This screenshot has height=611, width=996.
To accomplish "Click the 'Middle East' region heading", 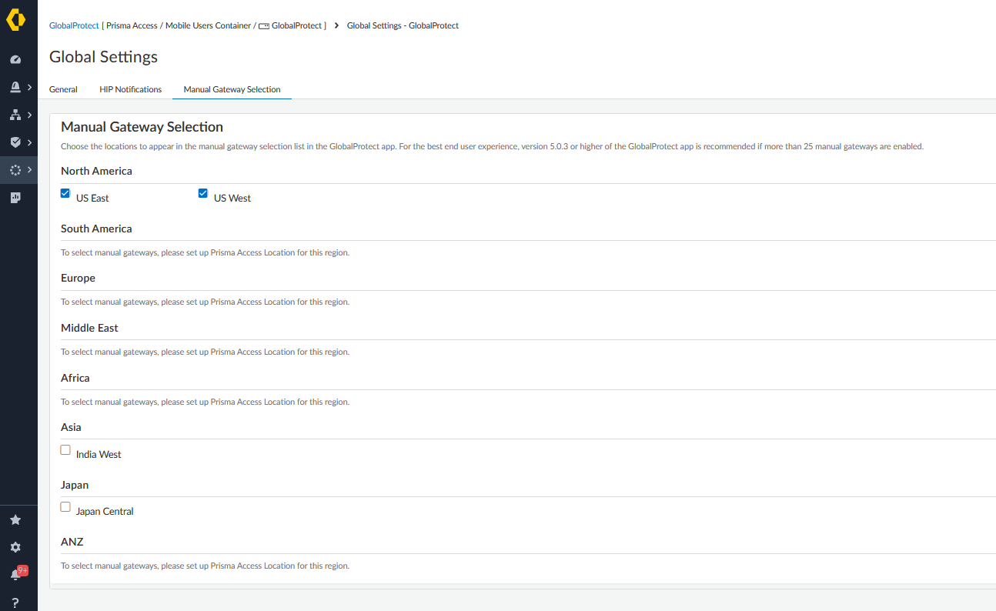I will pos(89,328).
